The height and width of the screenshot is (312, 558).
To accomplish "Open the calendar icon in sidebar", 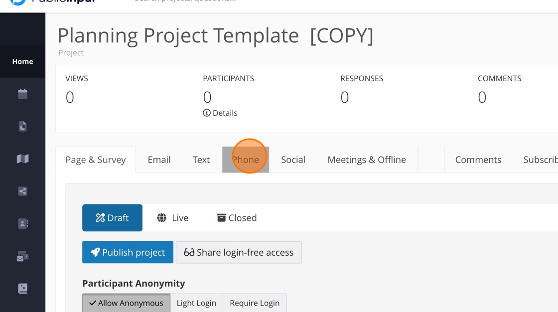I will (x=22, y=94).
